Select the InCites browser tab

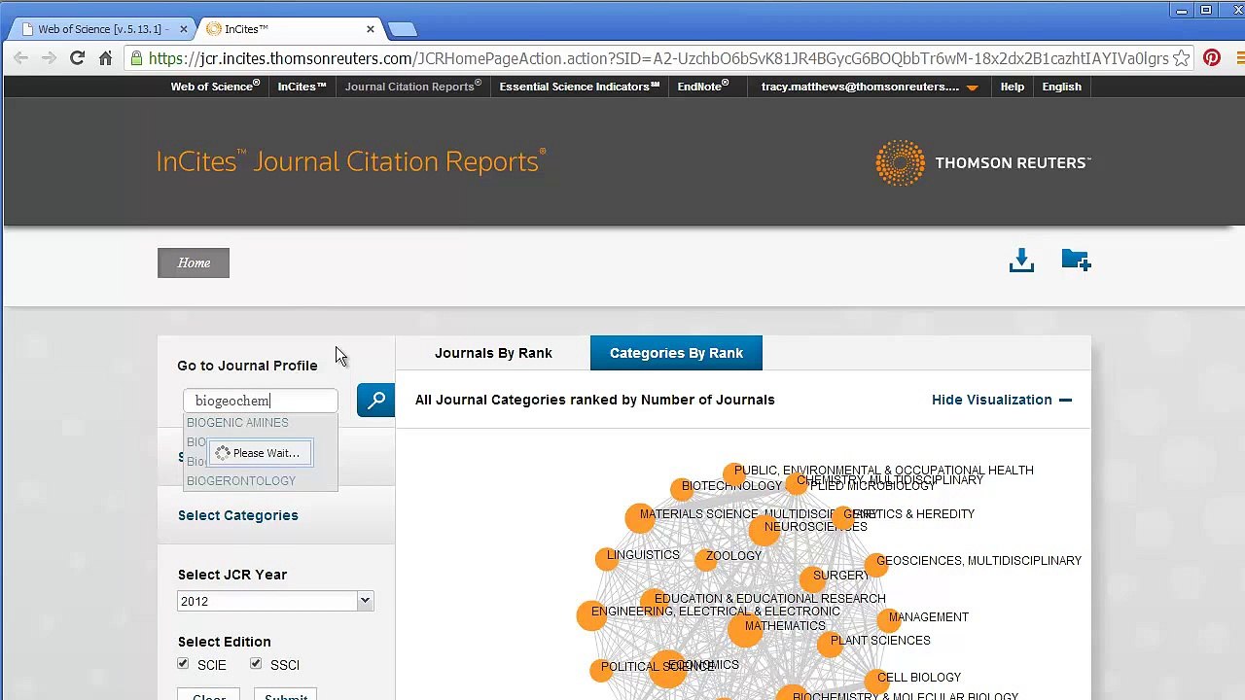pos(290,29)
